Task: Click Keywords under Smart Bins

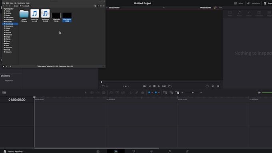Action: pyautogui.click(x=9, y=81)
